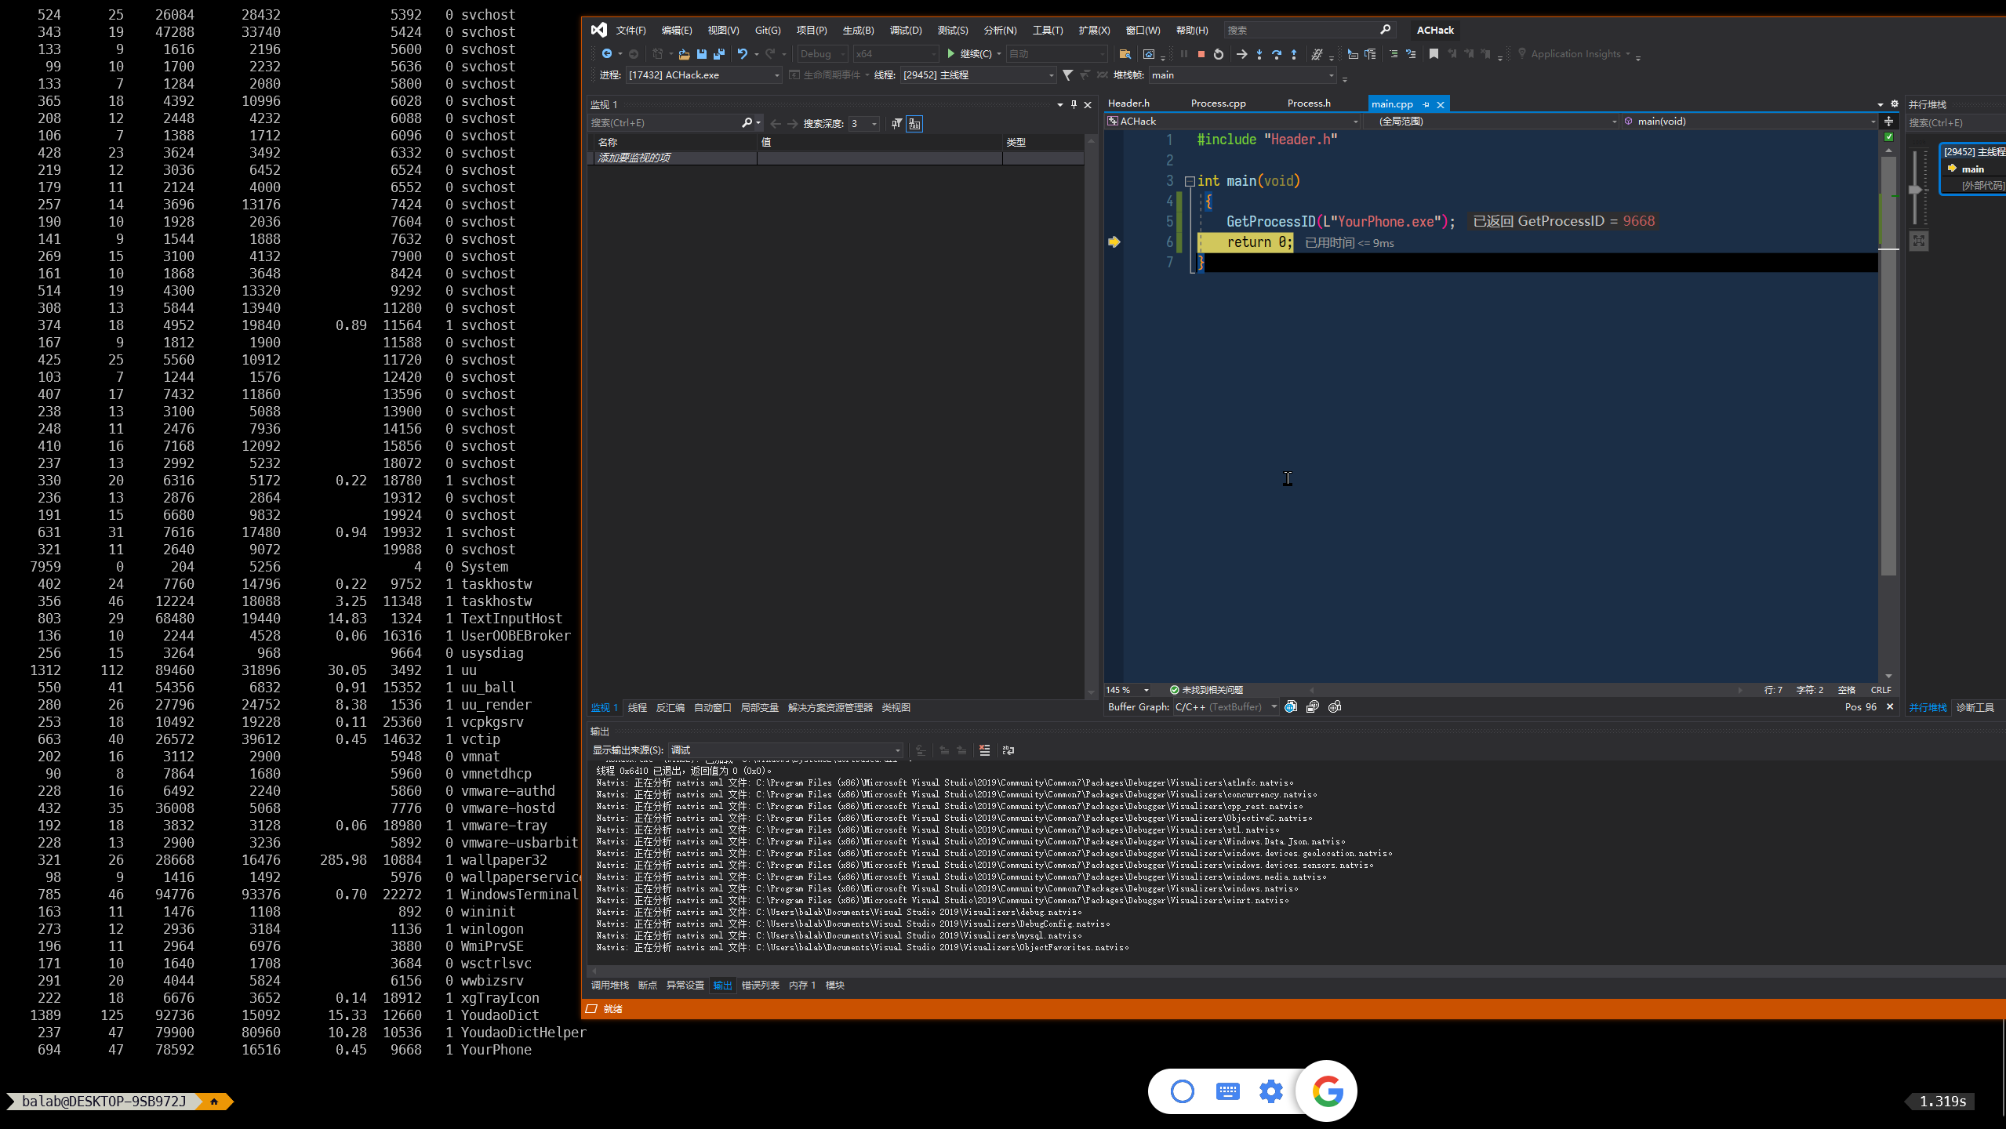Click the magnifier icon in the Watch search box
This screenshot has height=1129, width=2006.
747,123
